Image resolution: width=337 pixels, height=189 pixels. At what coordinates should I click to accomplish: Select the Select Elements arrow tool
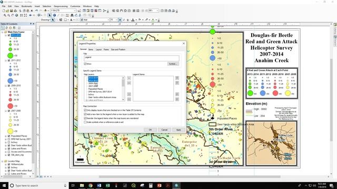[49, 15]
